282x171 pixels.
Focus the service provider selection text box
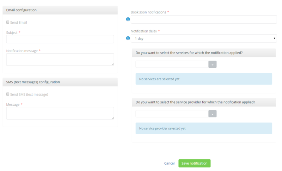(172, 114)
